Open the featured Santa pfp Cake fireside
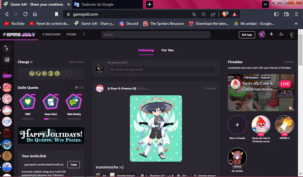The image size is (303, 177). [261, 93]
